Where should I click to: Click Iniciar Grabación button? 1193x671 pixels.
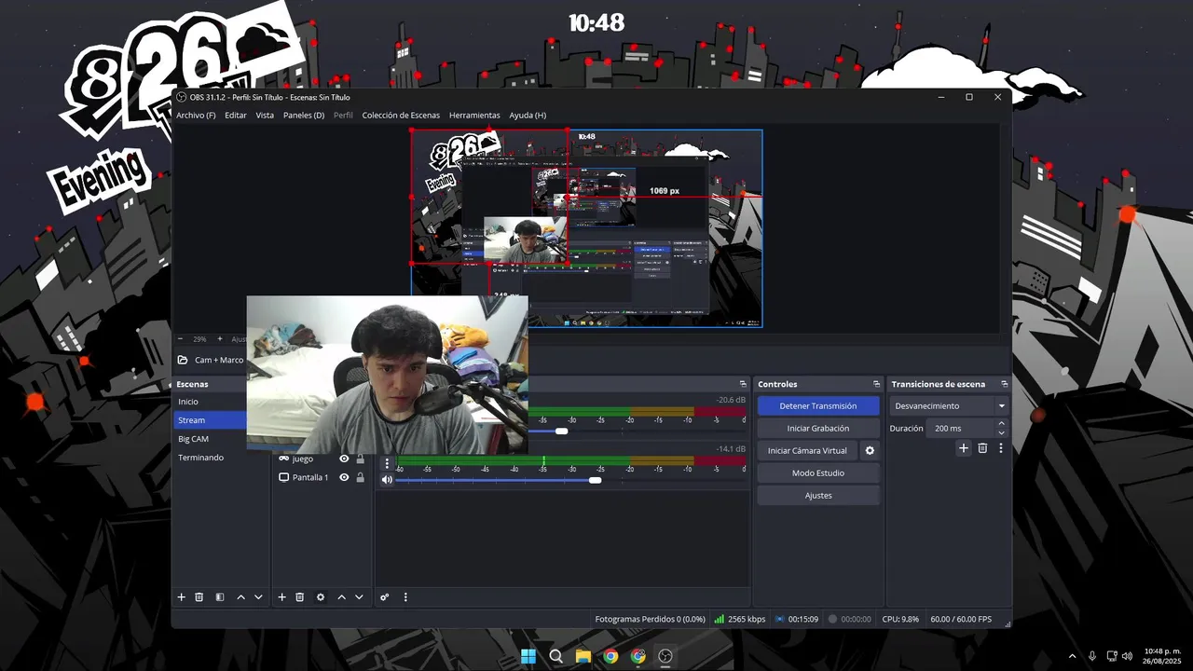[x=818, y=429]
